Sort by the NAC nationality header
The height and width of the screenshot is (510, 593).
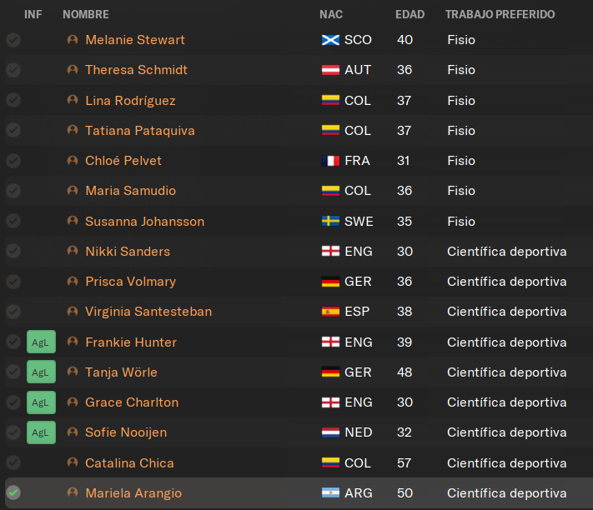coord(331,15)
